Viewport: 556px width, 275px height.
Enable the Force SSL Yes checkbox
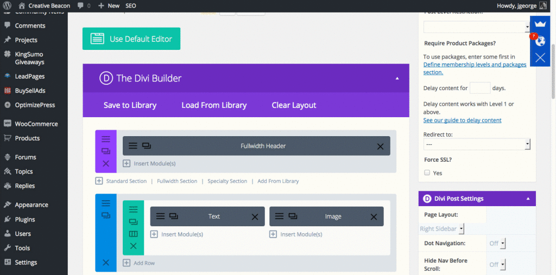427,172
